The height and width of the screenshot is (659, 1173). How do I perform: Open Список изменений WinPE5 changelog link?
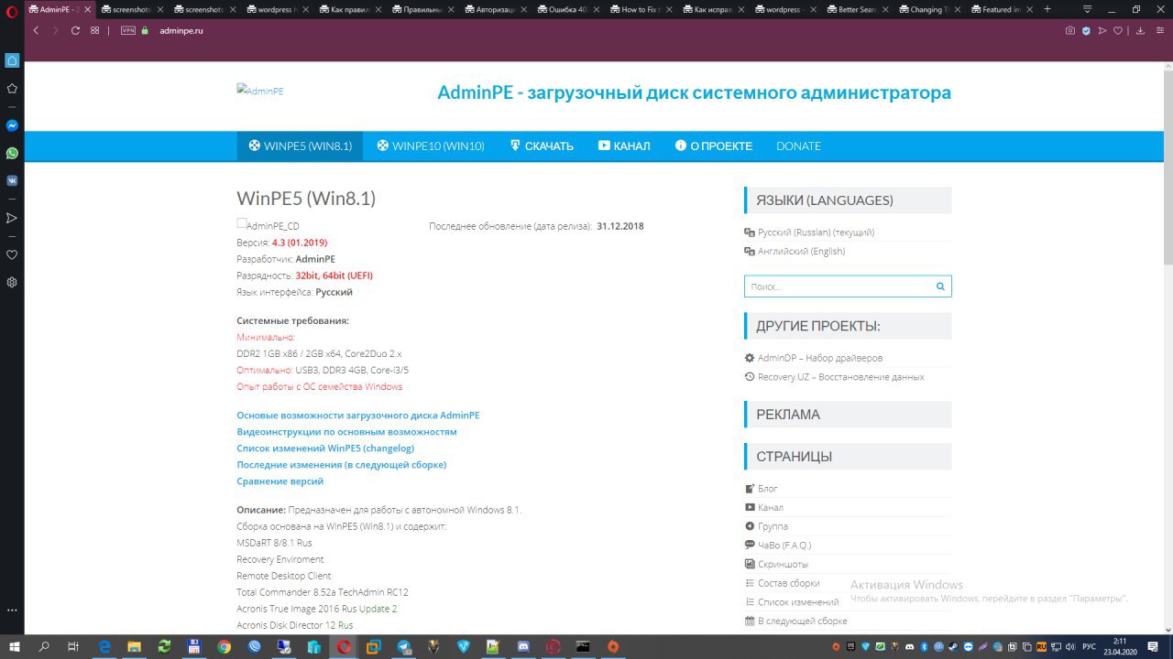[x=325, y=448]
